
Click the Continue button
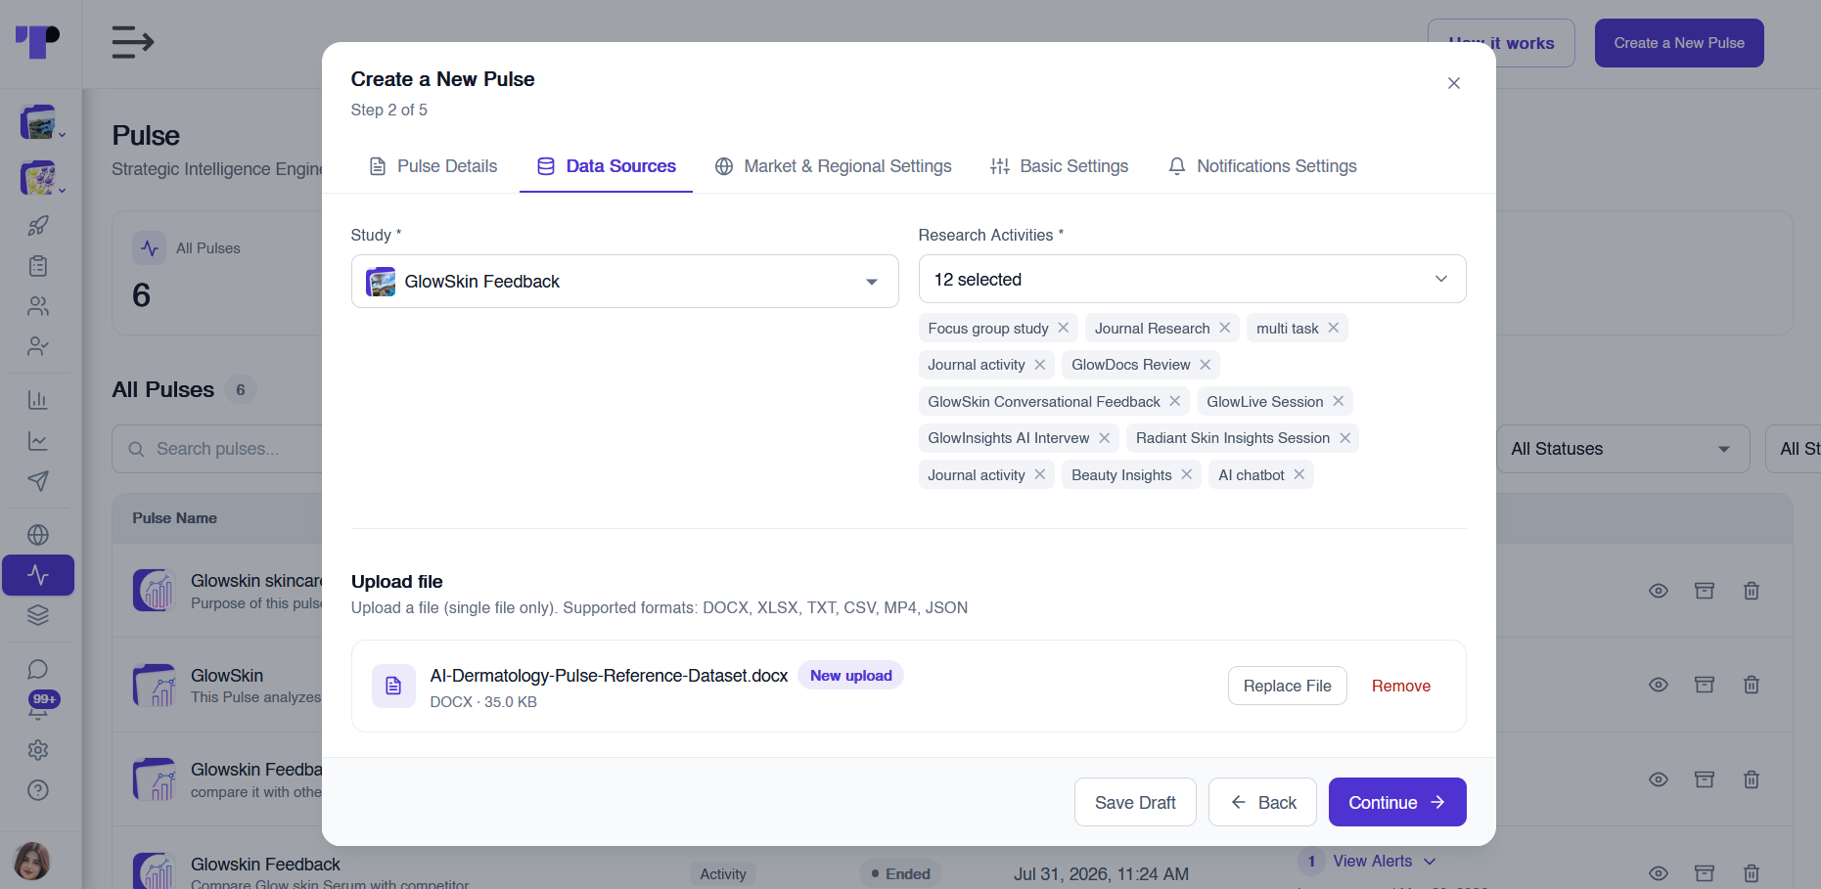pos(1397,802)
